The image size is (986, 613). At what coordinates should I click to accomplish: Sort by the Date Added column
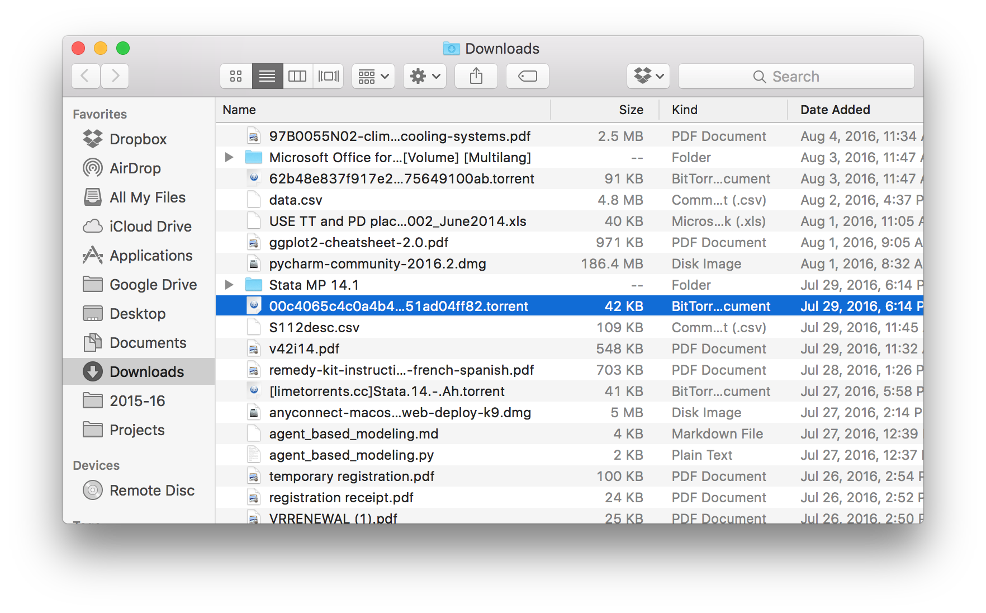855,110
